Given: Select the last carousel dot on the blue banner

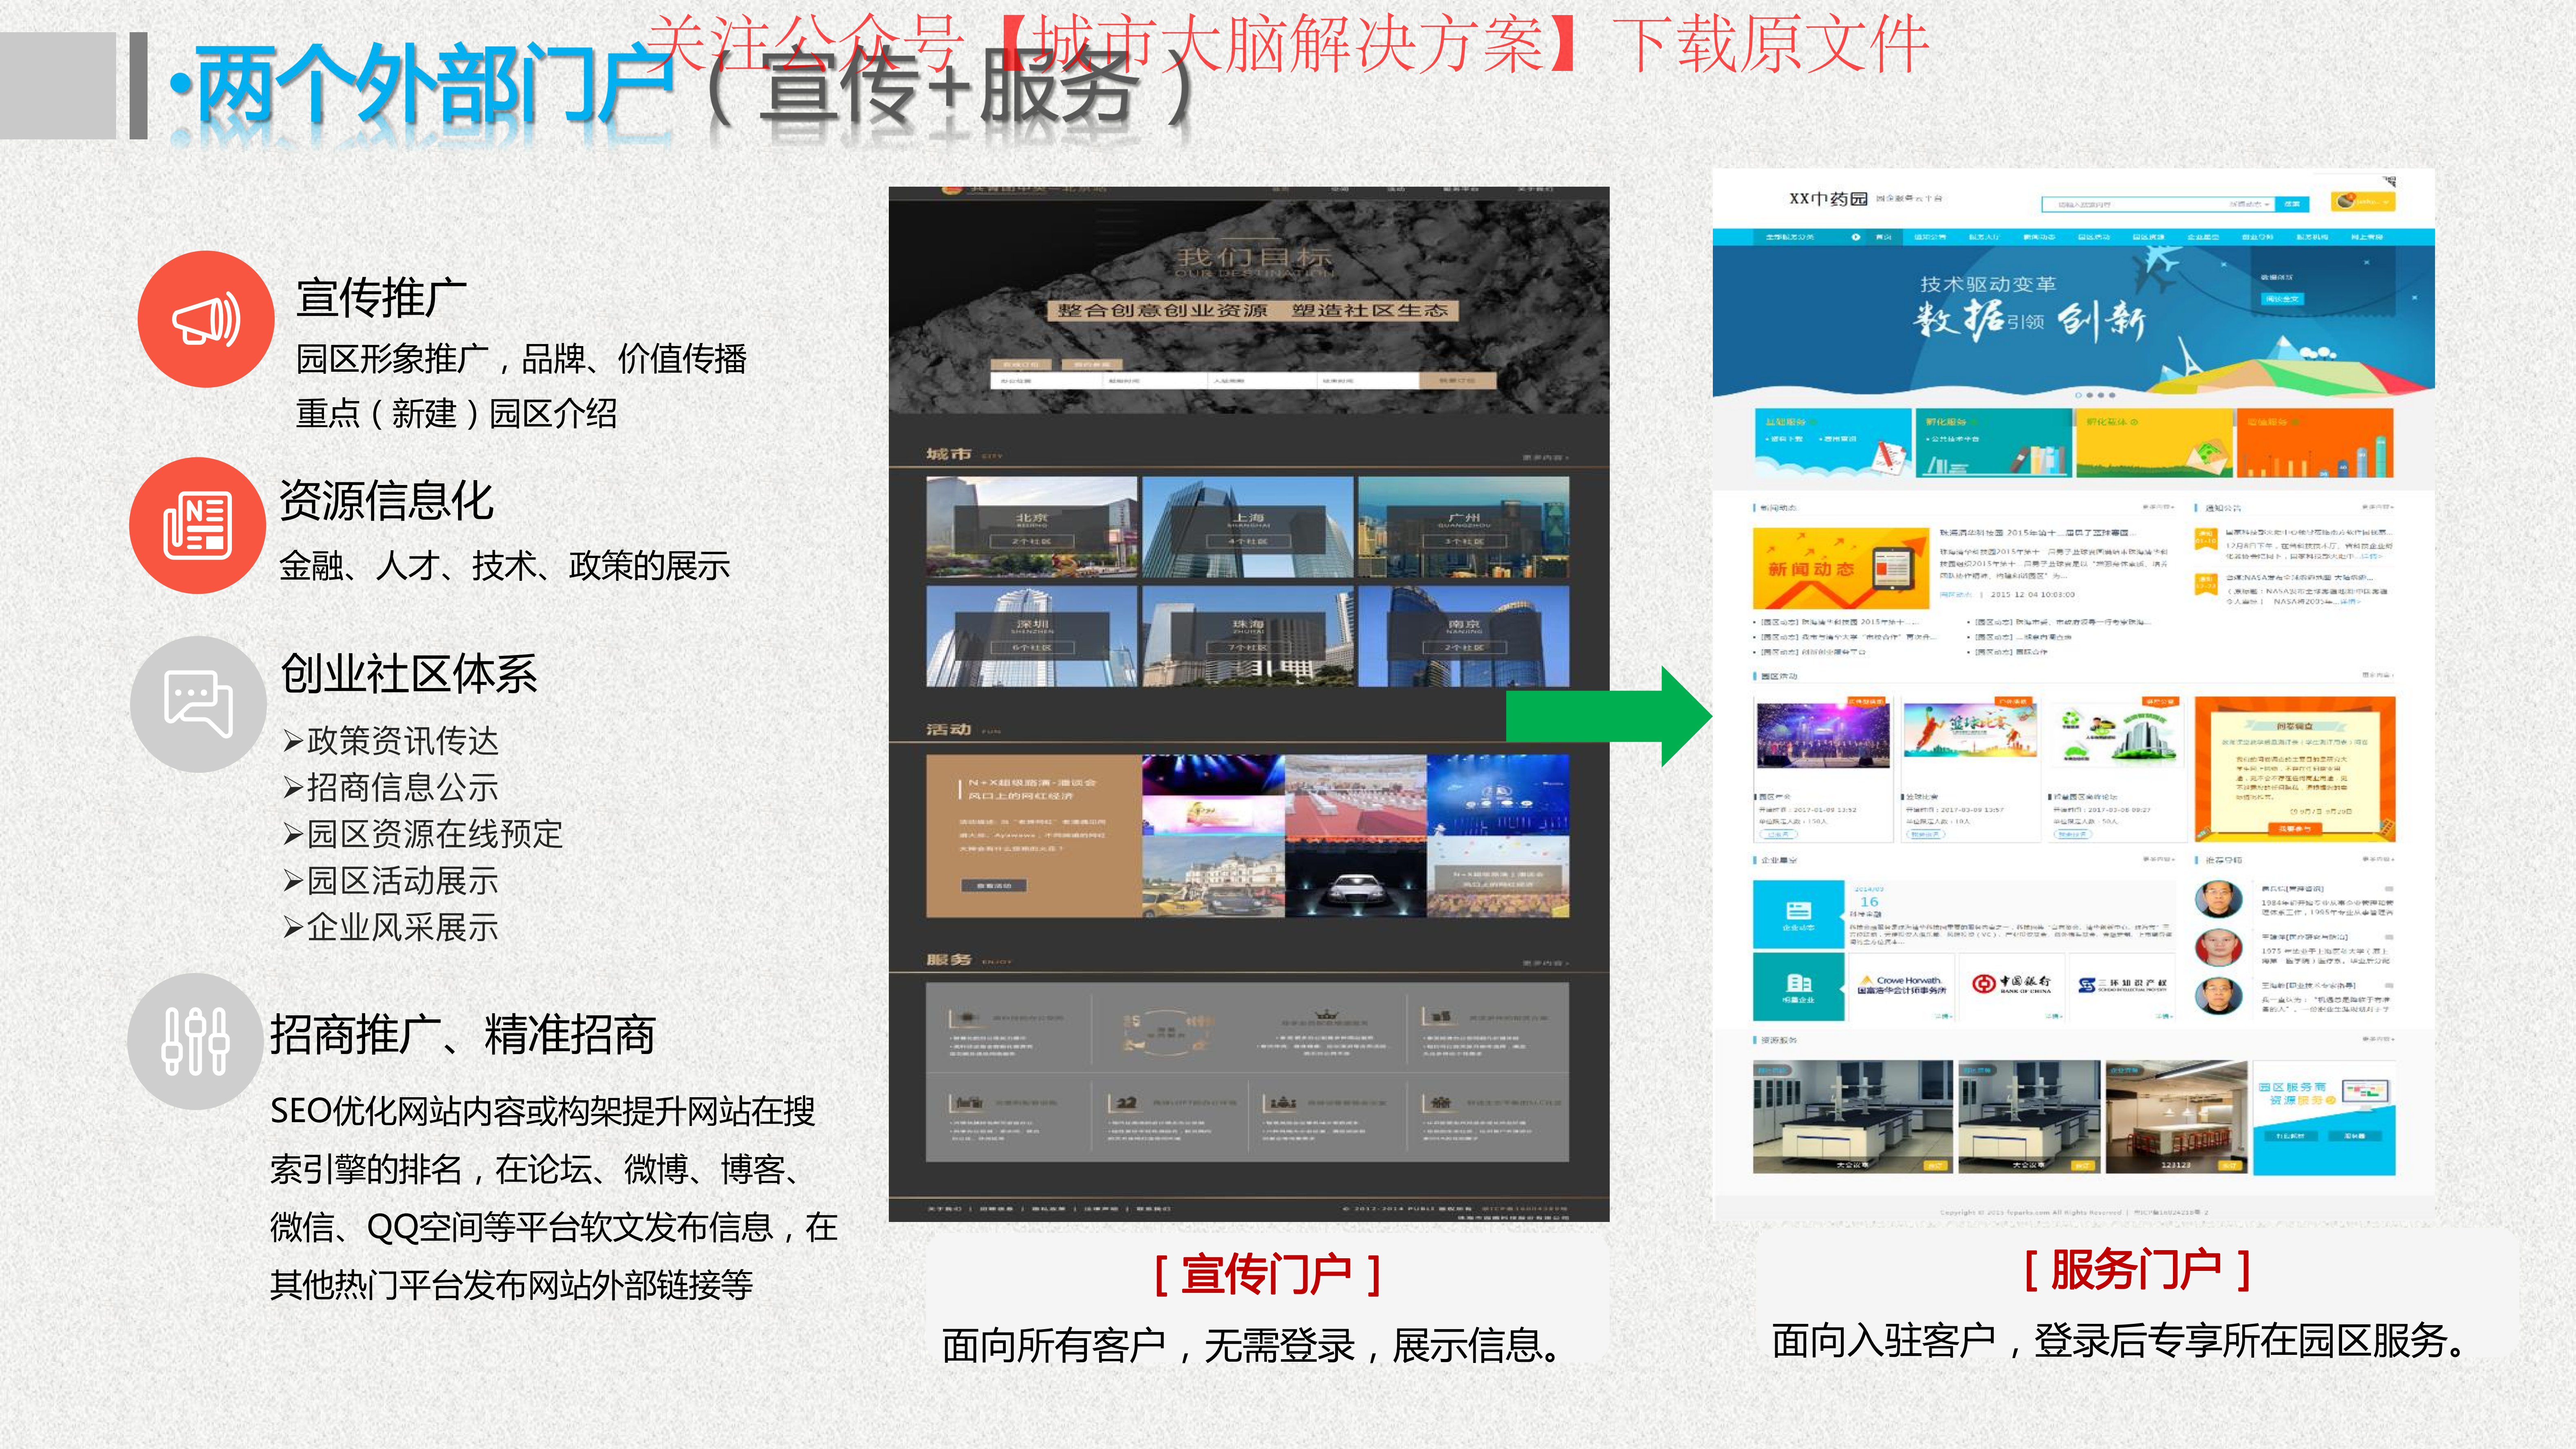Looking at the screenshot, I should (2112, 395).
